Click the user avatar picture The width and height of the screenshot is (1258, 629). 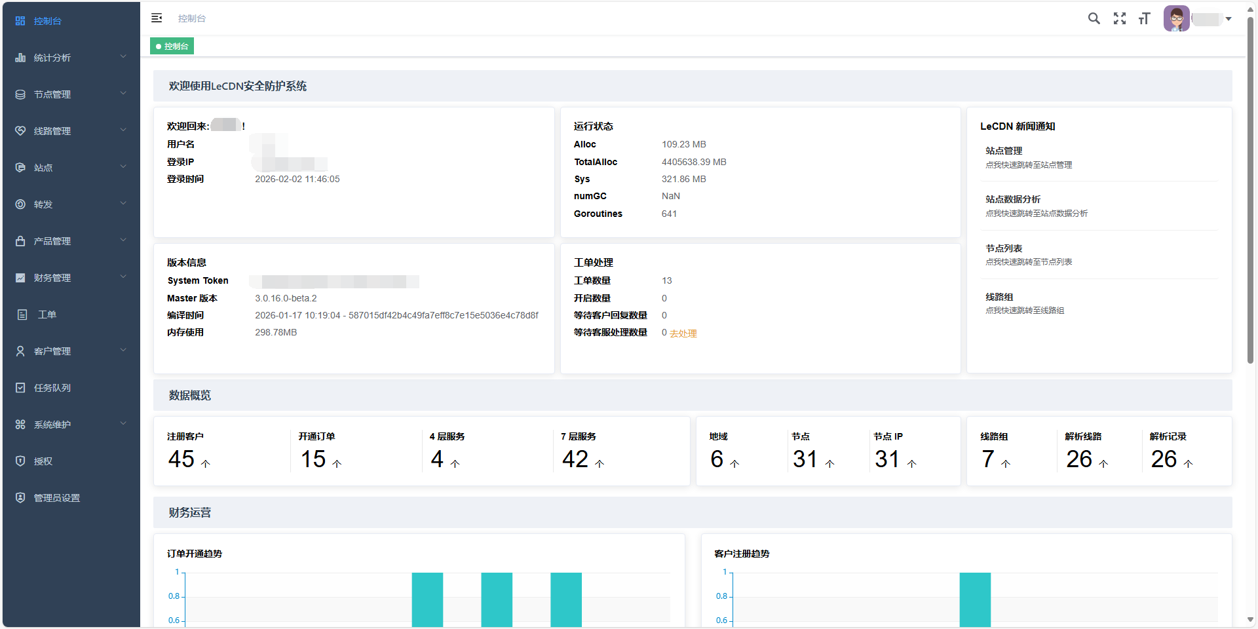[x=1176, y=18]
